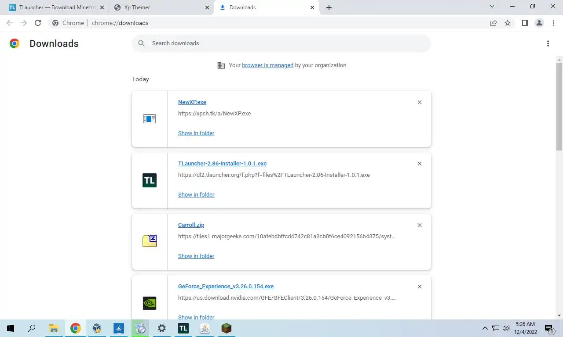
Task: Toggle the Chrome side panel
Action: pyautogui.click(x=525, y=23)
